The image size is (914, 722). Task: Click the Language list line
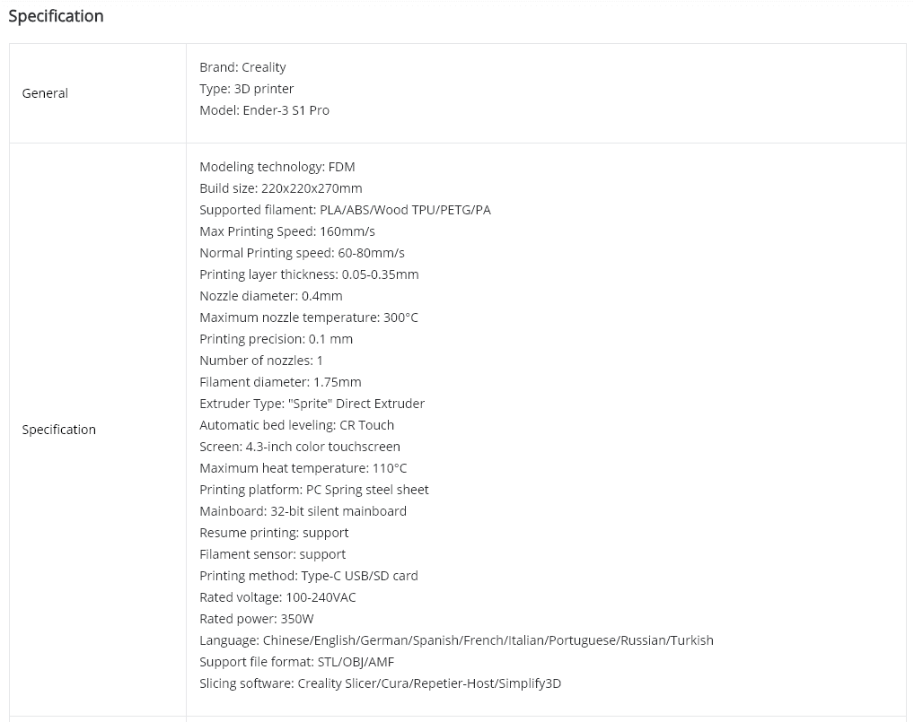(456, 641)
